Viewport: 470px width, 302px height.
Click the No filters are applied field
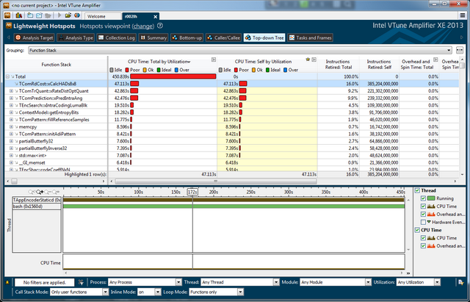[x=44, y=282]
